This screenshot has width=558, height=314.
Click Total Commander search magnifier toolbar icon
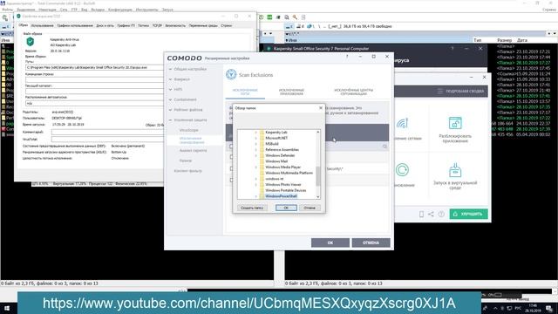287,17
